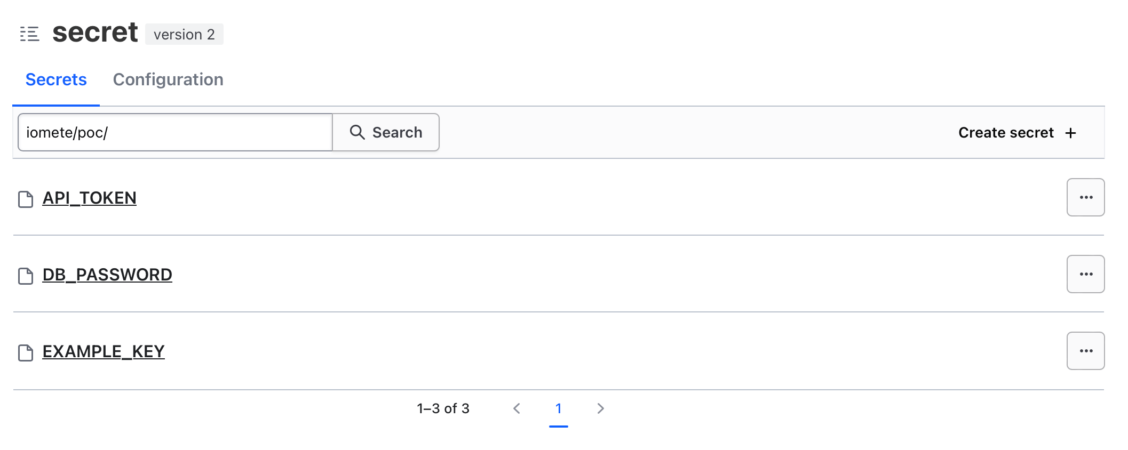Open the actions menu for API_TOKEN
This screenshot has width=1128, height=450.
tap(1086, 197)
